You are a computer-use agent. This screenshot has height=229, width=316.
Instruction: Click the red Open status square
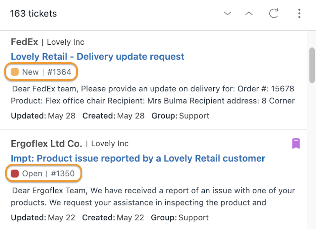[15, 173]
